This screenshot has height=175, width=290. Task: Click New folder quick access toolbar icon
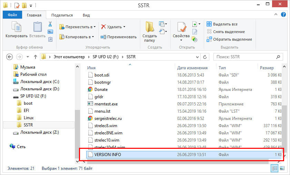[24, 6]
